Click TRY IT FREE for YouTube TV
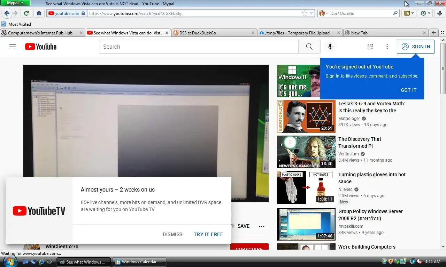 pos(208,234)
